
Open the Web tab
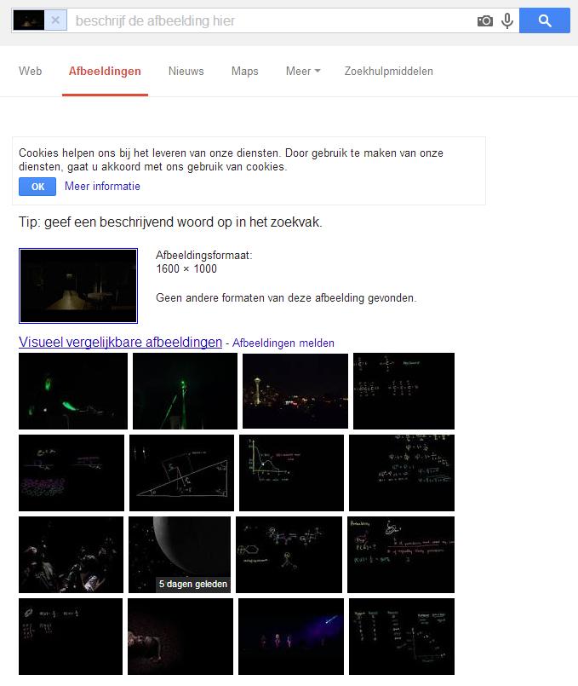click(31, 72)
